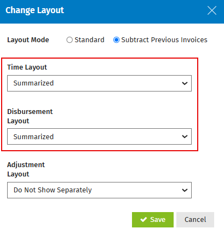Screen dimensions: 224x234
Task: Select Subtract Previous Invoices radio button
Action: pos(116,40)
